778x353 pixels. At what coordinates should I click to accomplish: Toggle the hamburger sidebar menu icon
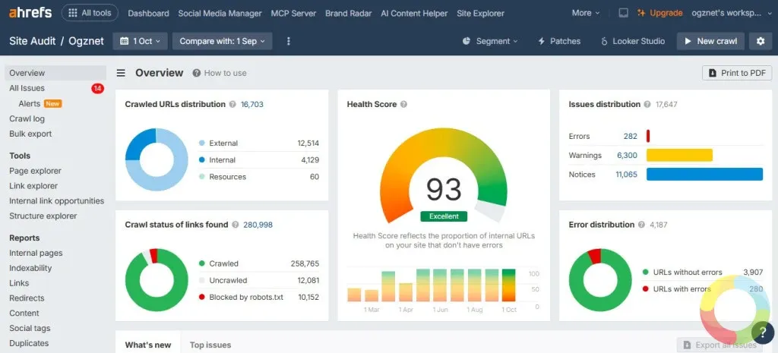(121, 73)
